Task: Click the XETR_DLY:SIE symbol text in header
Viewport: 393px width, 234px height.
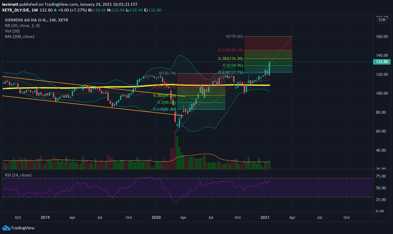Action: click(x=15, y=10)
